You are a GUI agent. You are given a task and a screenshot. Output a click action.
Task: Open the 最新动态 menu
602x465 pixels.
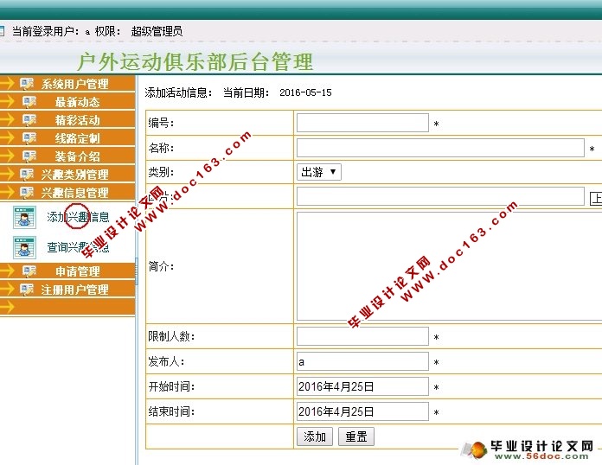point(78,102)
